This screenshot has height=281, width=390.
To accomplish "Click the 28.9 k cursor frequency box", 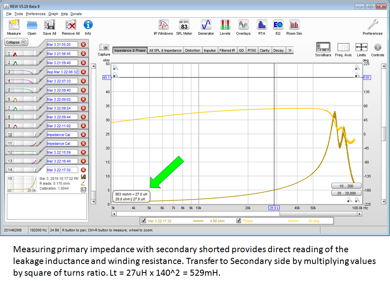I will point(274,208).
